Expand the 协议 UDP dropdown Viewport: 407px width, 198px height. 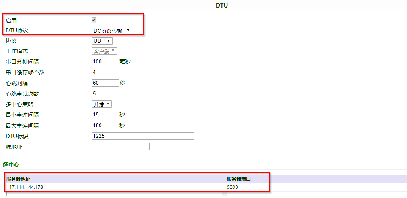coord(102,41)
